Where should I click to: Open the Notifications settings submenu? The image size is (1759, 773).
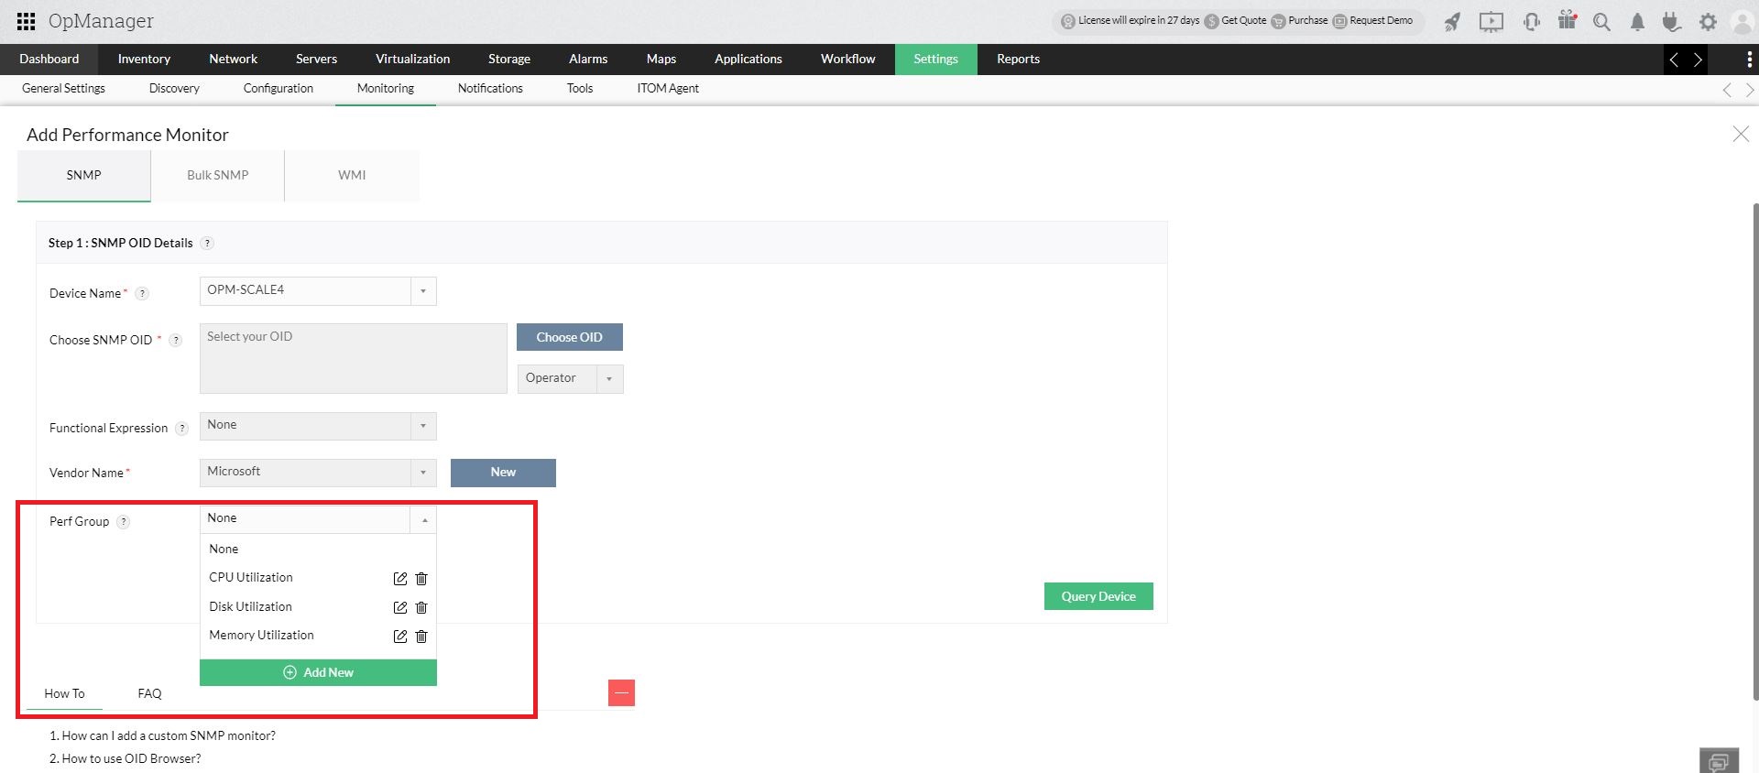pos(490,89)
